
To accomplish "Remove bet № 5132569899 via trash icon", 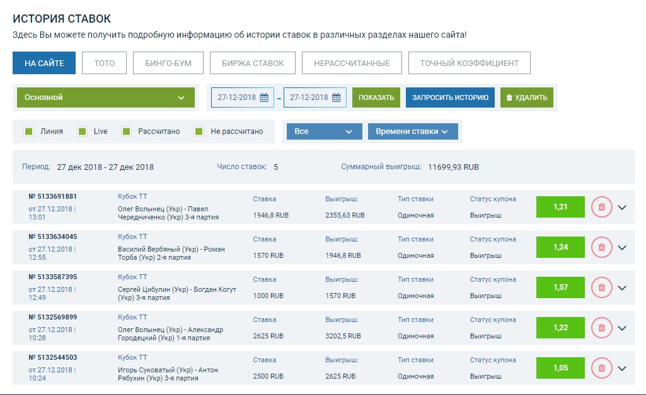I will coord(601,328).
